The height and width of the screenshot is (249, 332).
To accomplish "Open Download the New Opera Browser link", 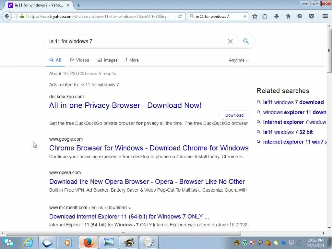I will point(147,182).
